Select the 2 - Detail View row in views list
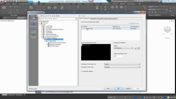The height and width of the screenshot is (99, 176). tap(110, 29)
